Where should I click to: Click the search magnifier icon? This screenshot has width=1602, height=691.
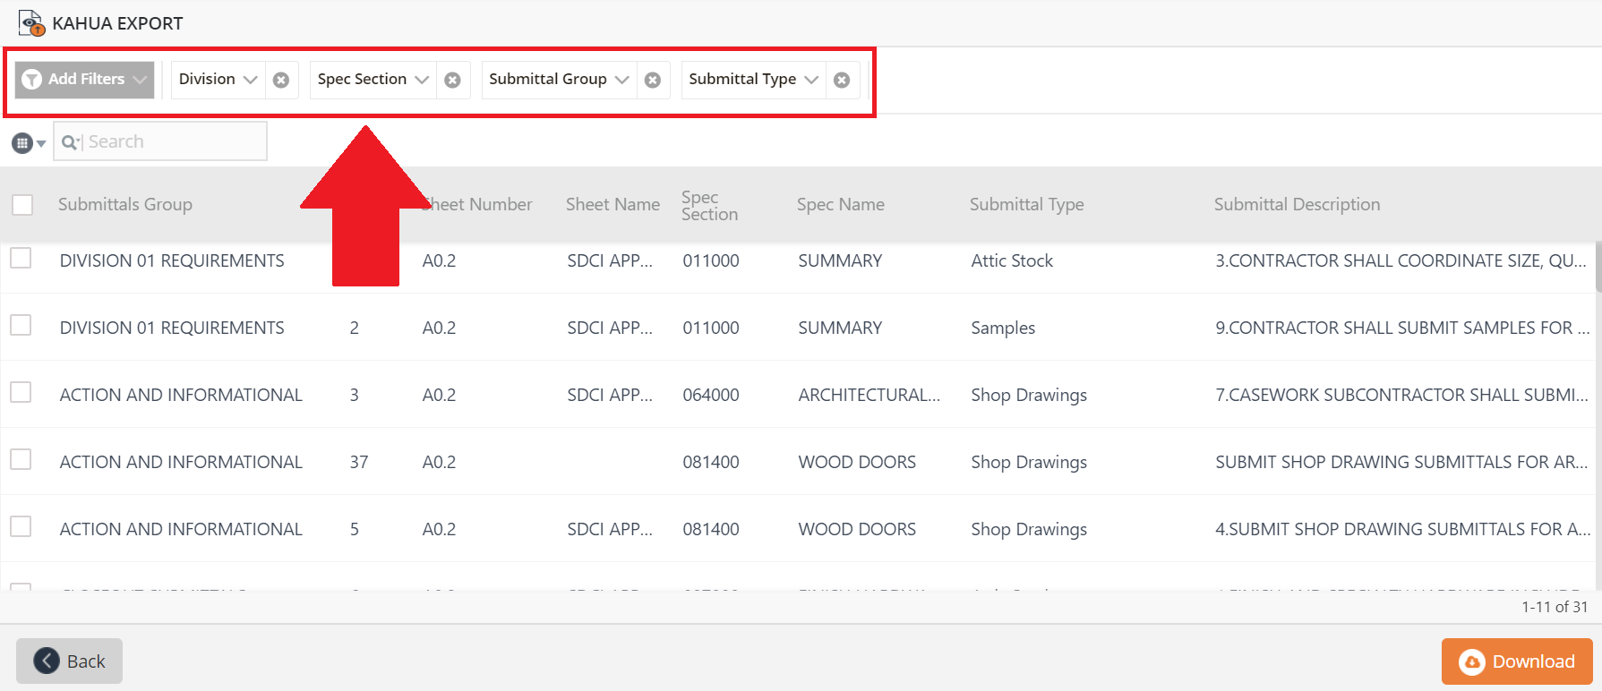(x=70, y=142)
